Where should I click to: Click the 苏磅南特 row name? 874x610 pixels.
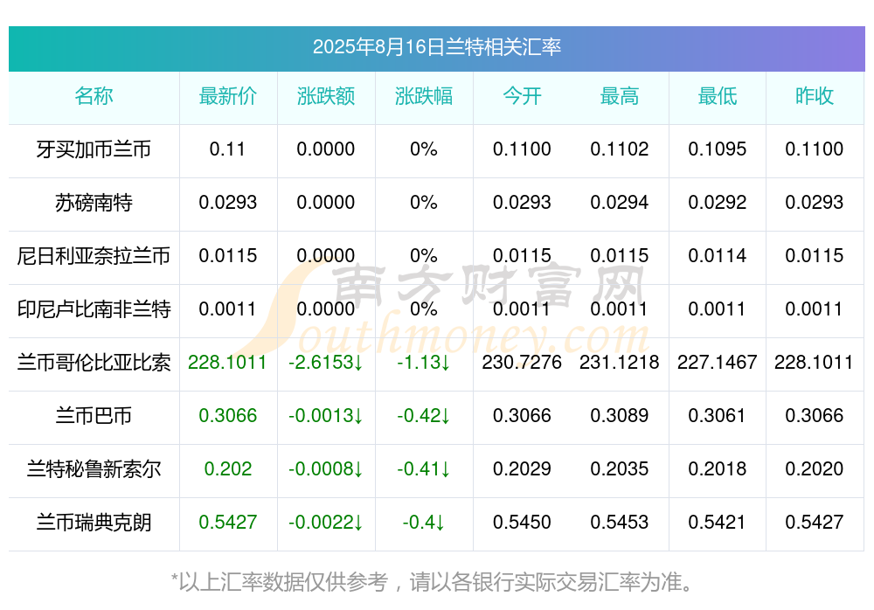94,203
